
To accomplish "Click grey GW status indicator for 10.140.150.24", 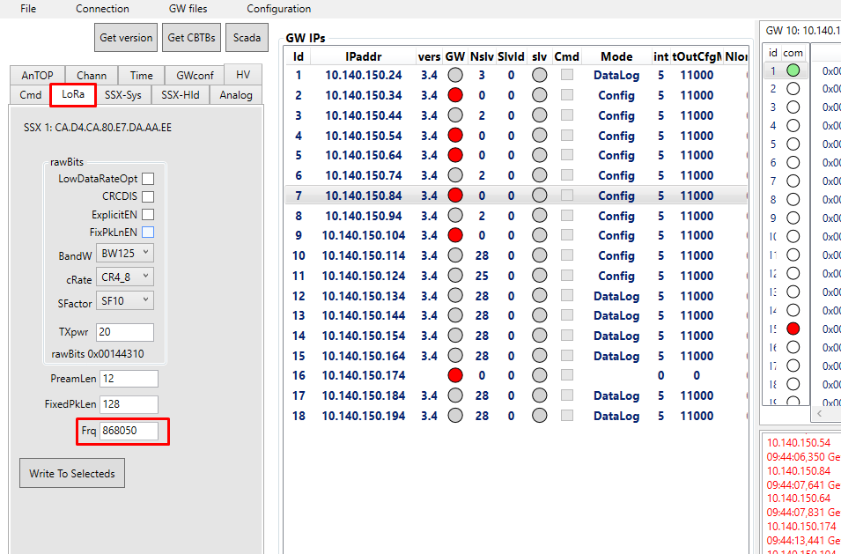I will coord(455,76).
